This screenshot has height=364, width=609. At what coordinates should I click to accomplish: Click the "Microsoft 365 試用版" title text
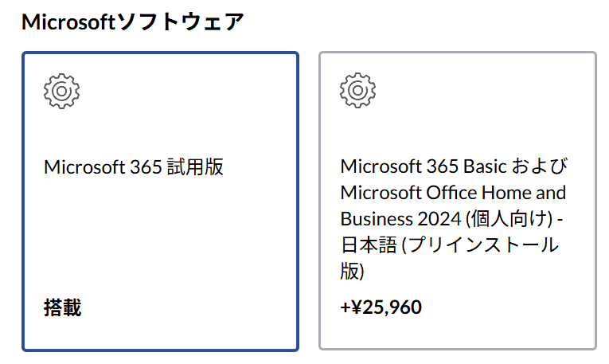click(134, 167)
